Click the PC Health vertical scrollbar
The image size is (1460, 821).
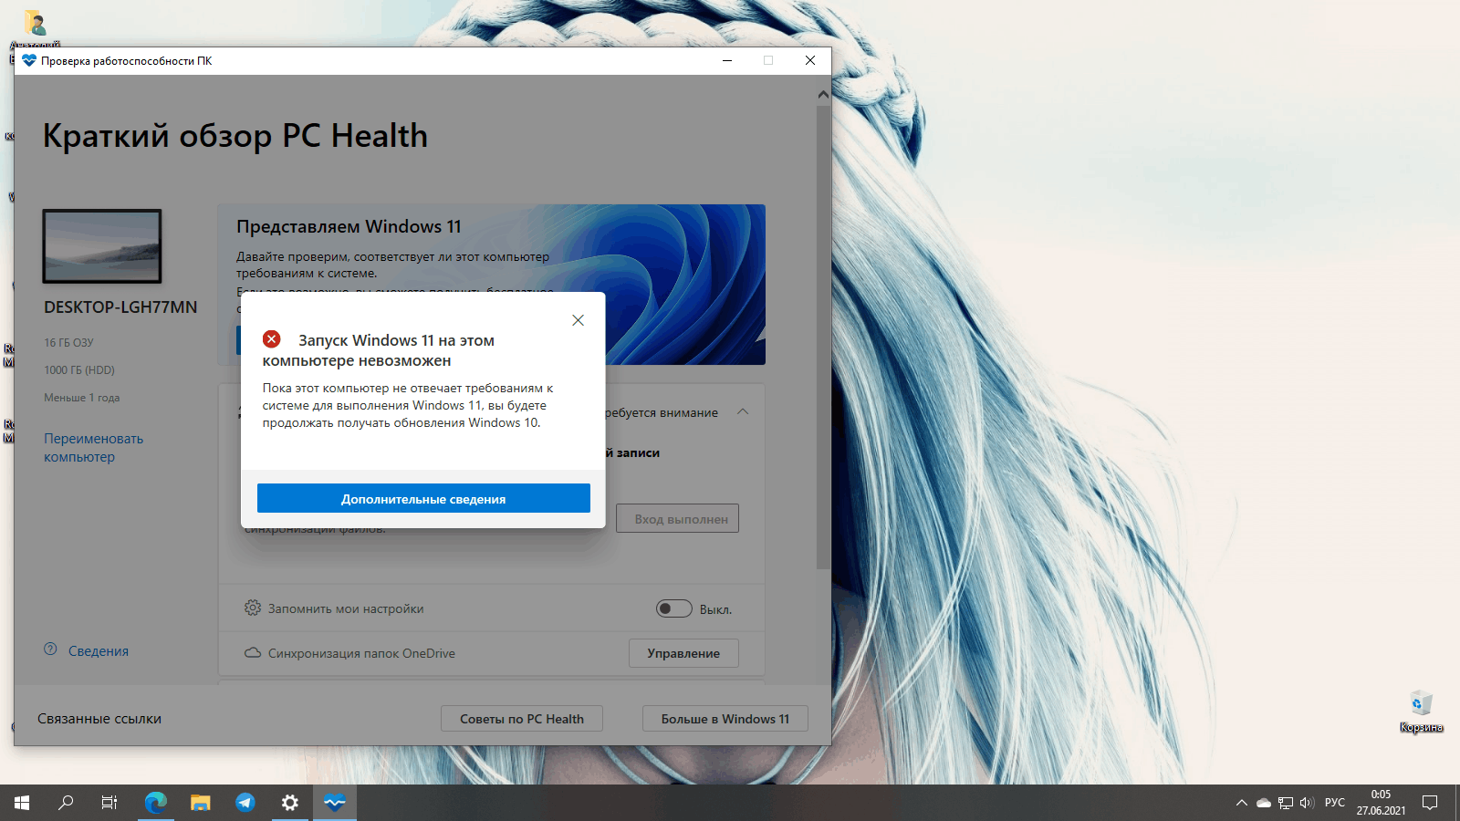click(x=823, y=338)
